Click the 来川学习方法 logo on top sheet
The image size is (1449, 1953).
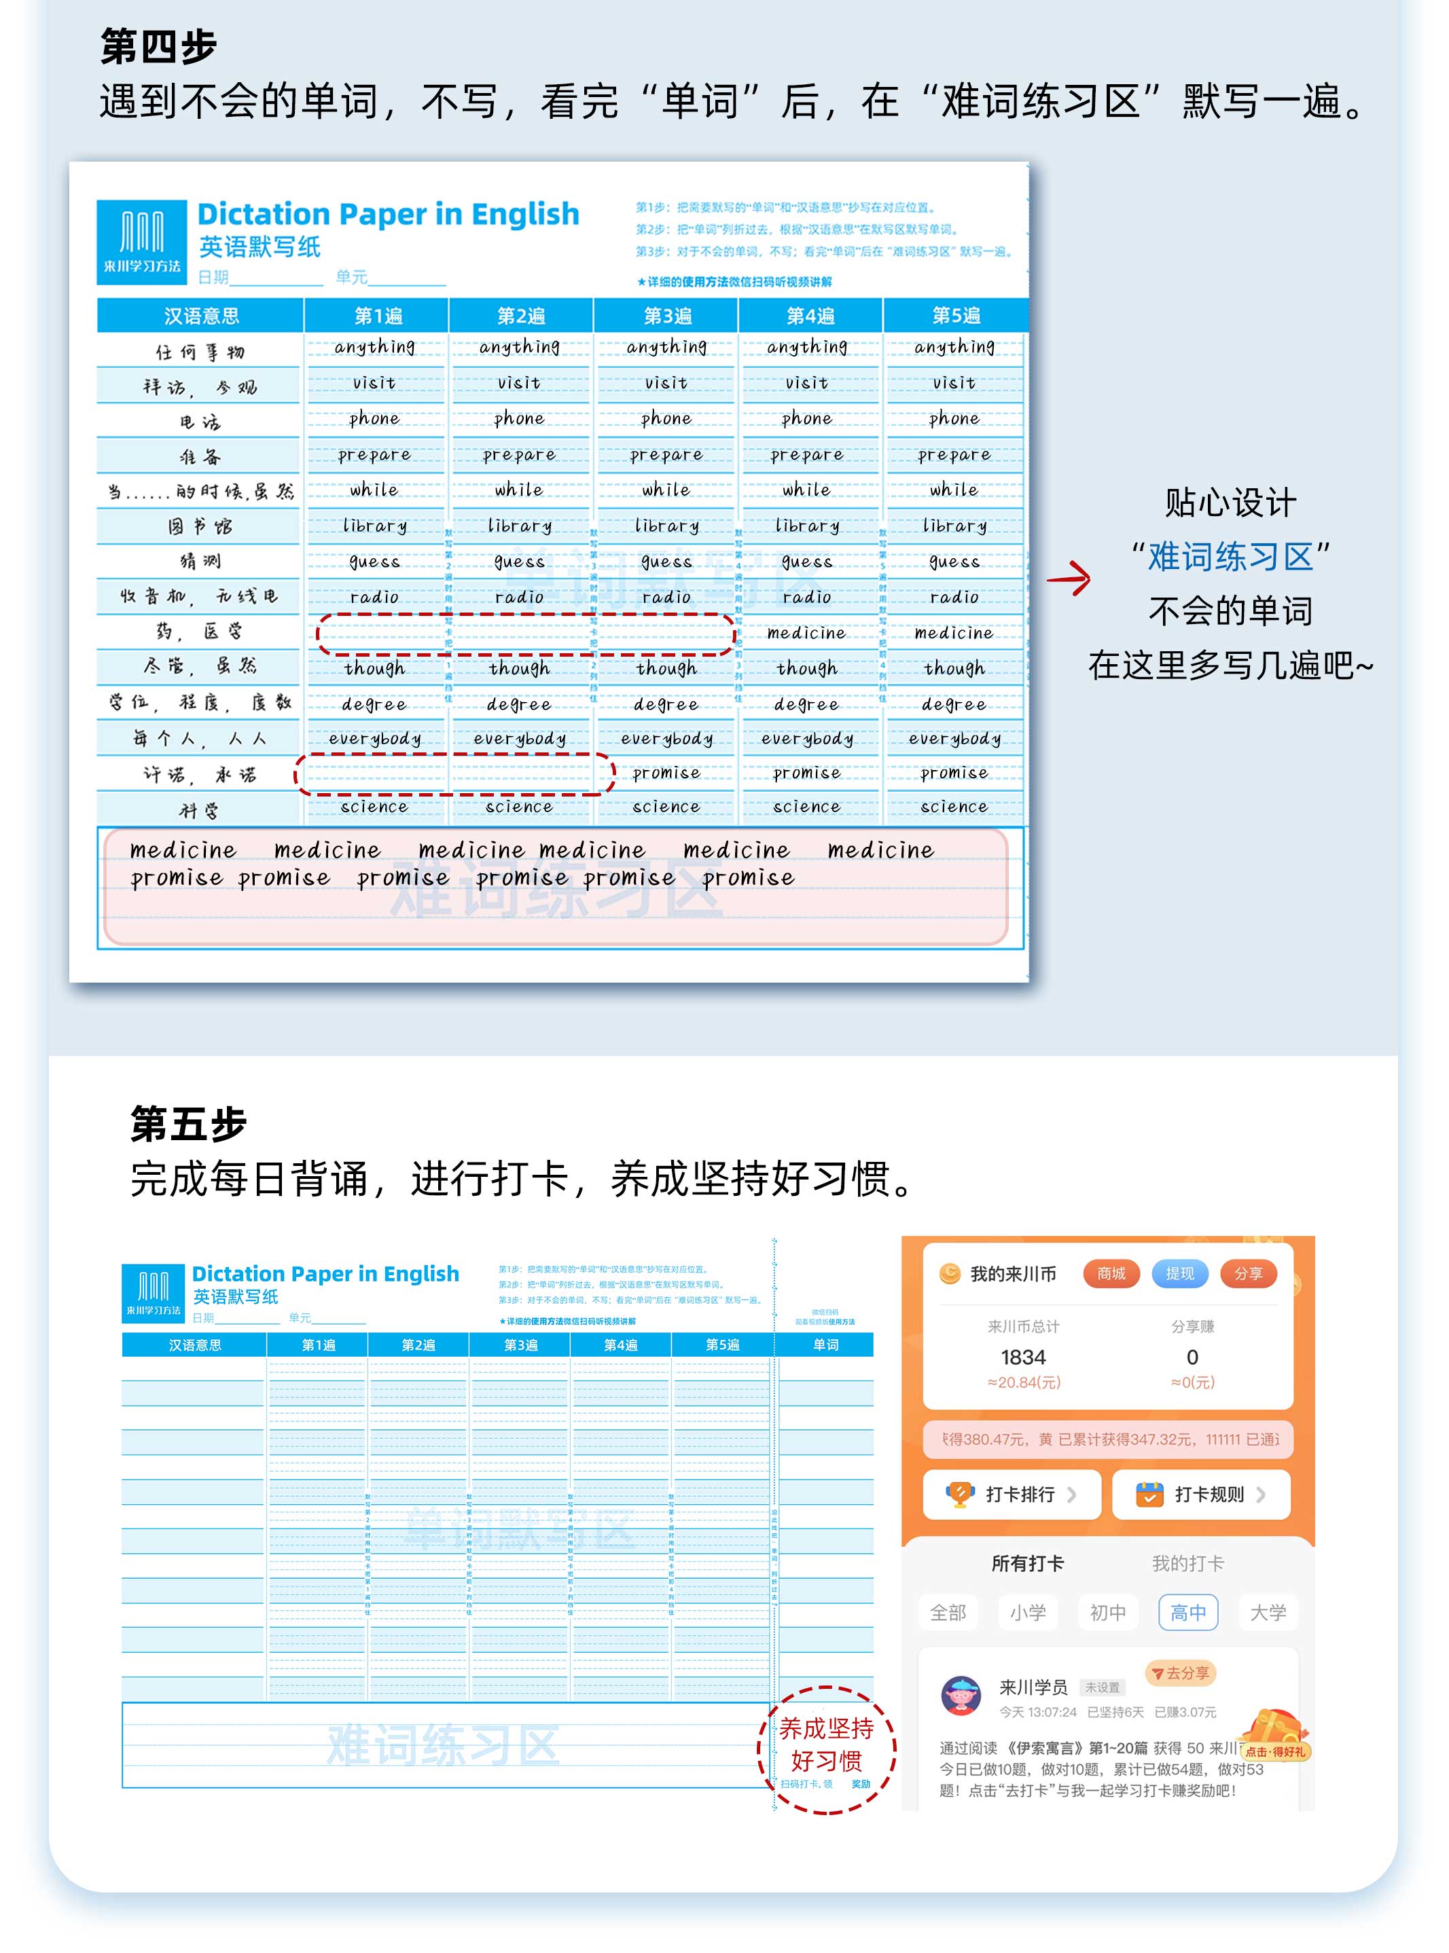click(141, 242)
